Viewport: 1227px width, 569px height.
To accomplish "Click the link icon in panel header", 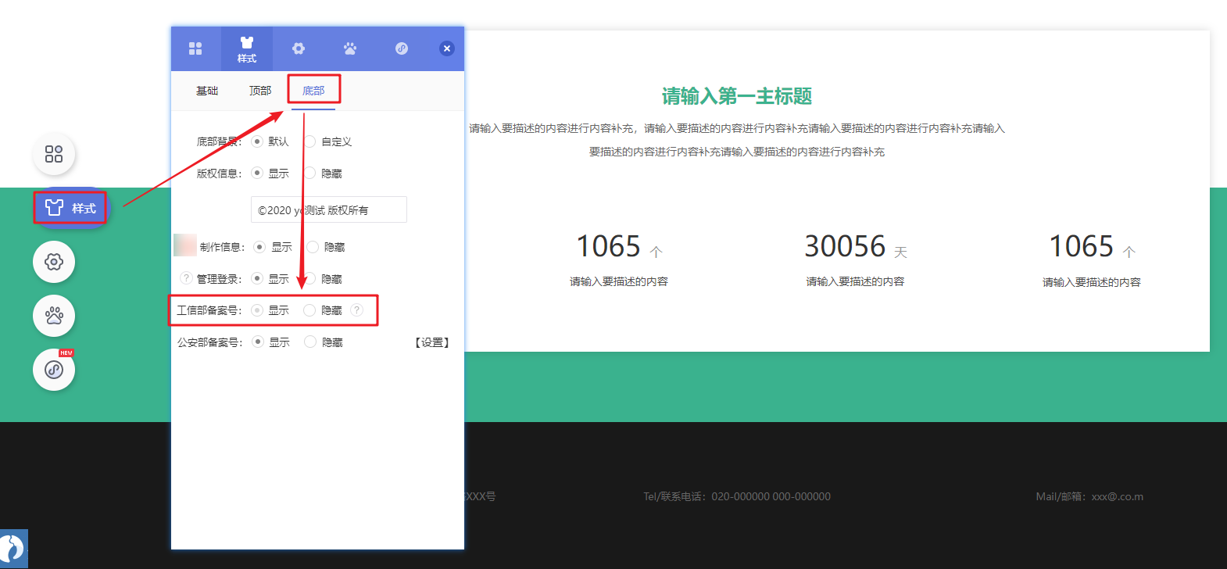I will (402, 48).
